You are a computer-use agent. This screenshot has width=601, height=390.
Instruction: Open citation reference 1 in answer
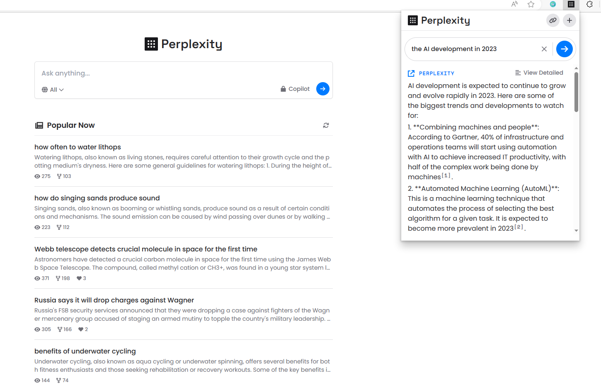coord(446,175)
